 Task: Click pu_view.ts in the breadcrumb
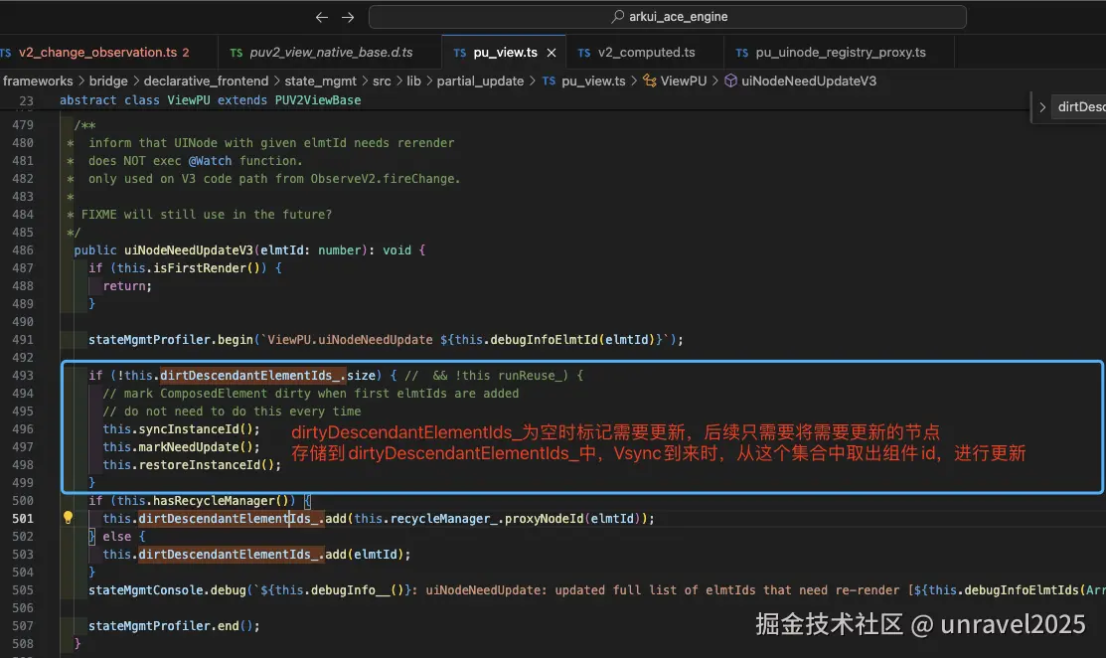pyautogui.click(x=593, y=82)
